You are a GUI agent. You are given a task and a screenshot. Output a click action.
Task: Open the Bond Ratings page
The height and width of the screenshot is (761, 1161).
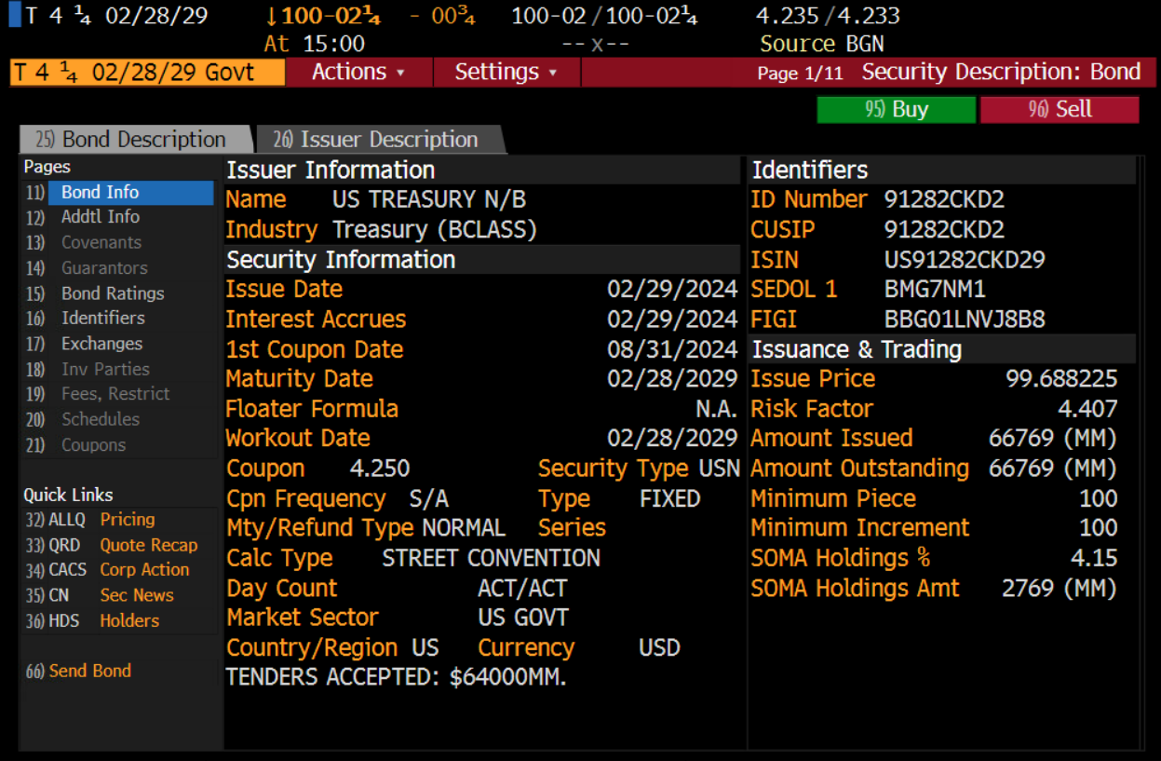tap(113, 293)
